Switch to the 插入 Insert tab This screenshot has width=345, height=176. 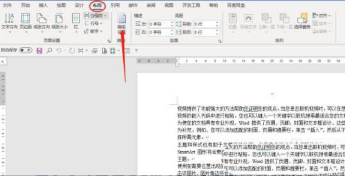coord(43,5)
